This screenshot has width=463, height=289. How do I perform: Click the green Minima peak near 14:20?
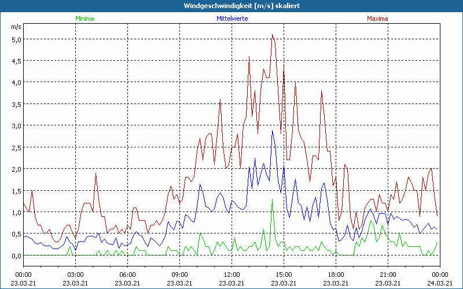point(272,199)
